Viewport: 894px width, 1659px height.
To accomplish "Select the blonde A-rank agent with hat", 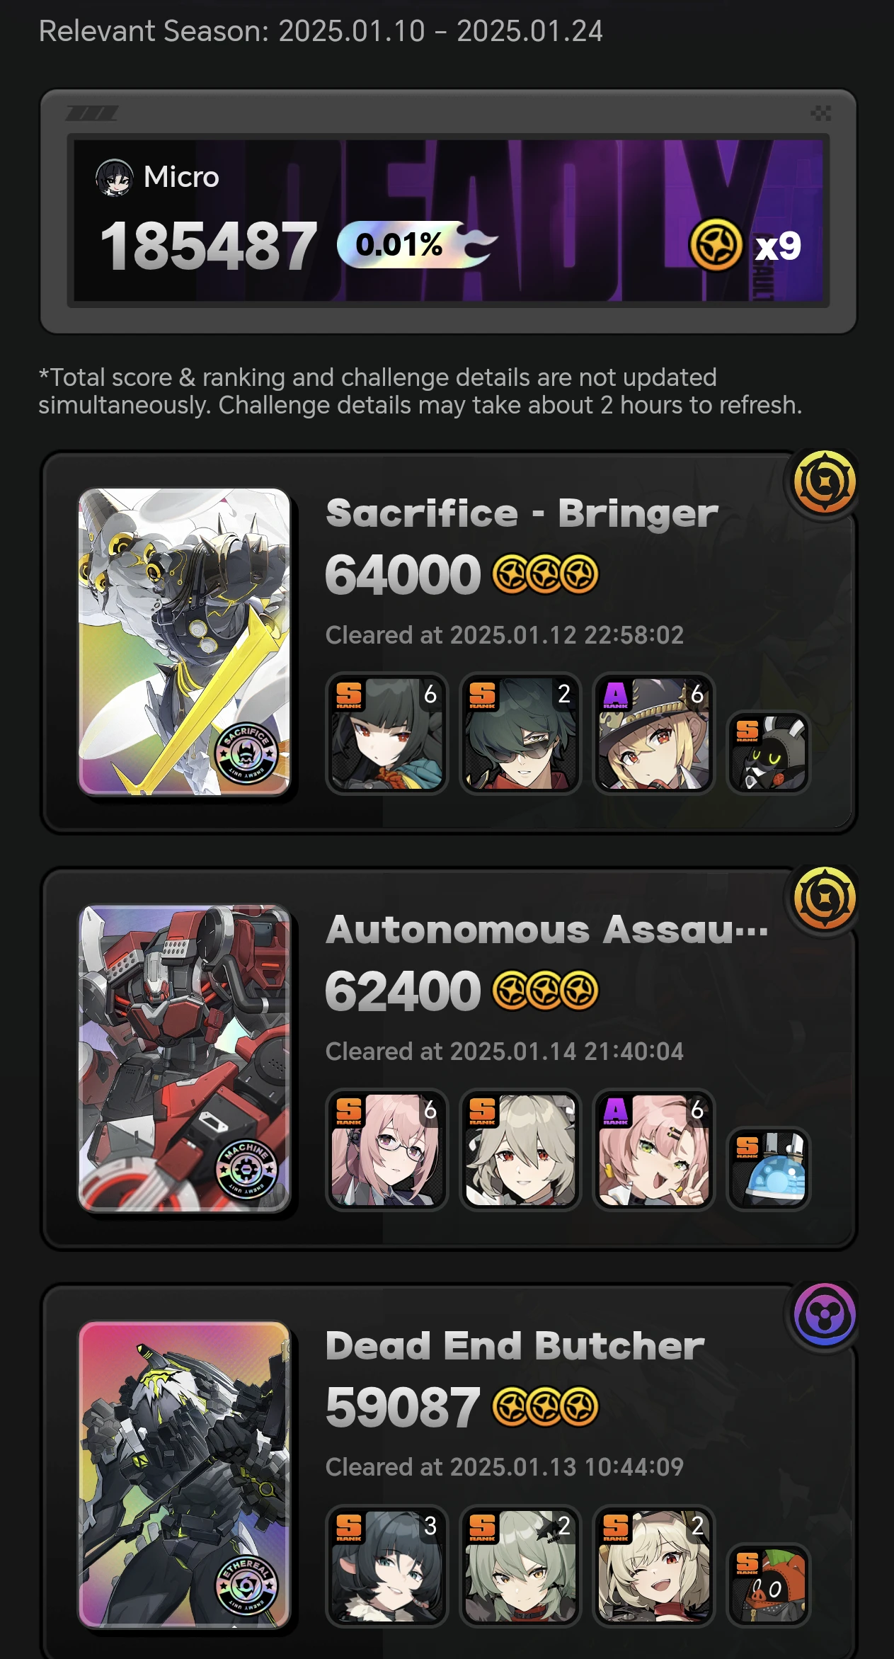I will pyautogui.click(x=653, y=733).
